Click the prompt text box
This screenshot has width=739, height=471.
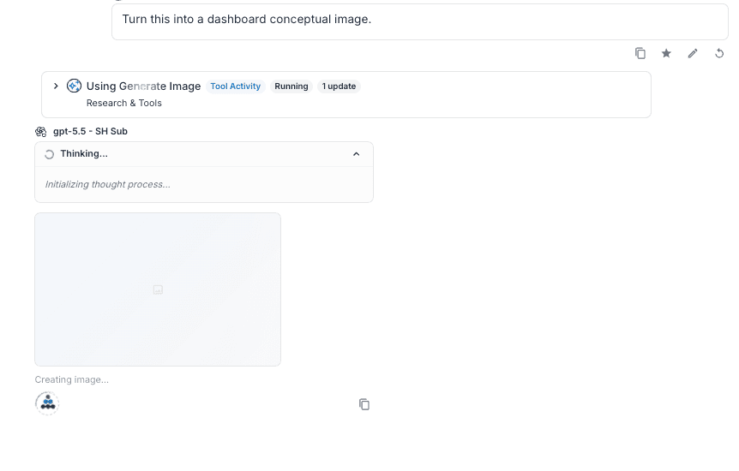pos(420,21)
